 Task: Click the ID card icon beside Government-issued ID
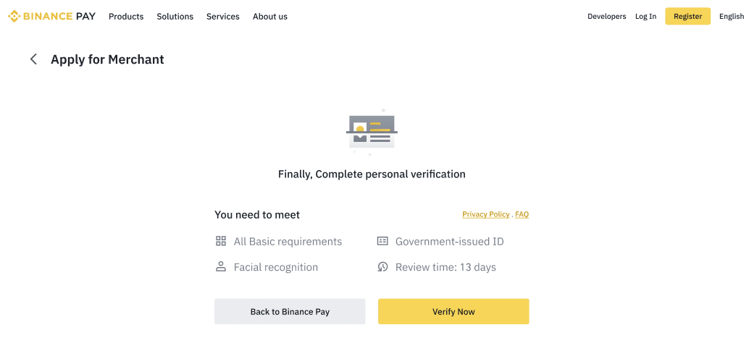click(x=382, y=241)
